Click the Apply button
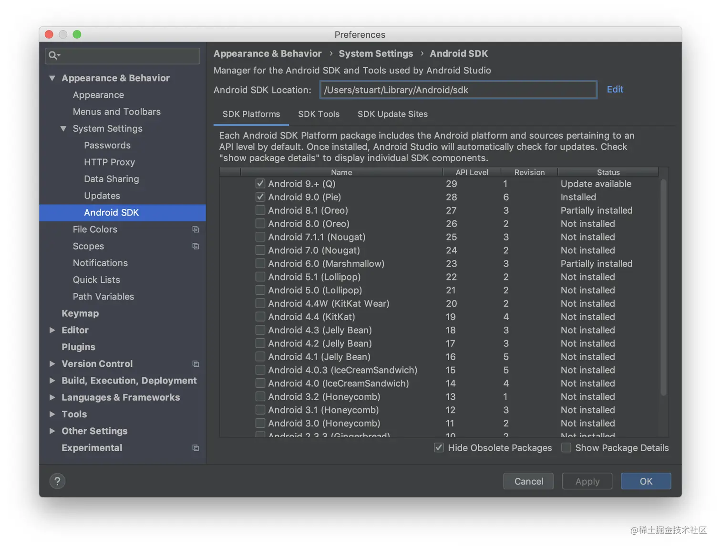The width and height of the screenshot is (721, 549). (587, 481)
